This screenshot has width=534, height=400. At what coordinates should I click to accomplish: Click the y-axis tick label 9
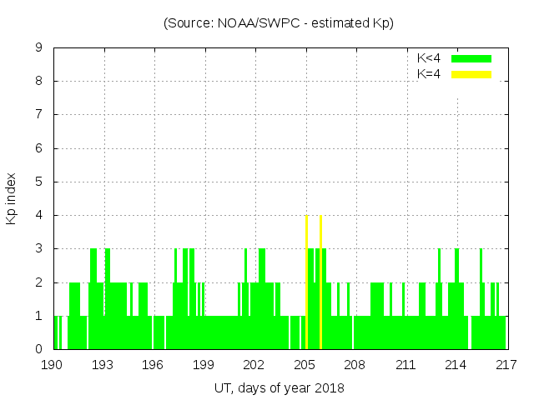click(38, 48)
